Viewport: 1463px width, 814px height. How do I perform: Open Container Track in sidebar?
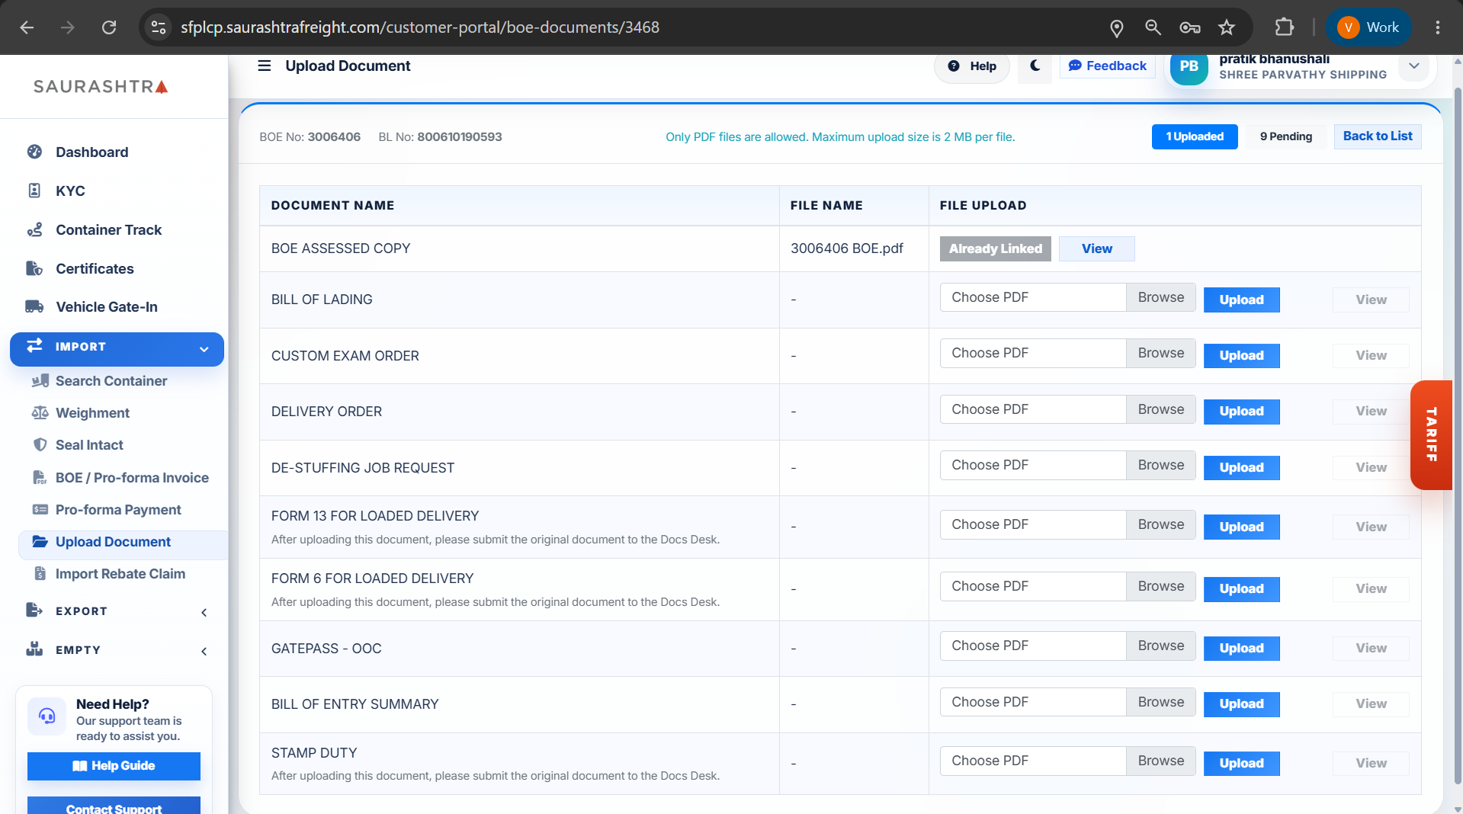click(x=108, y=229)
